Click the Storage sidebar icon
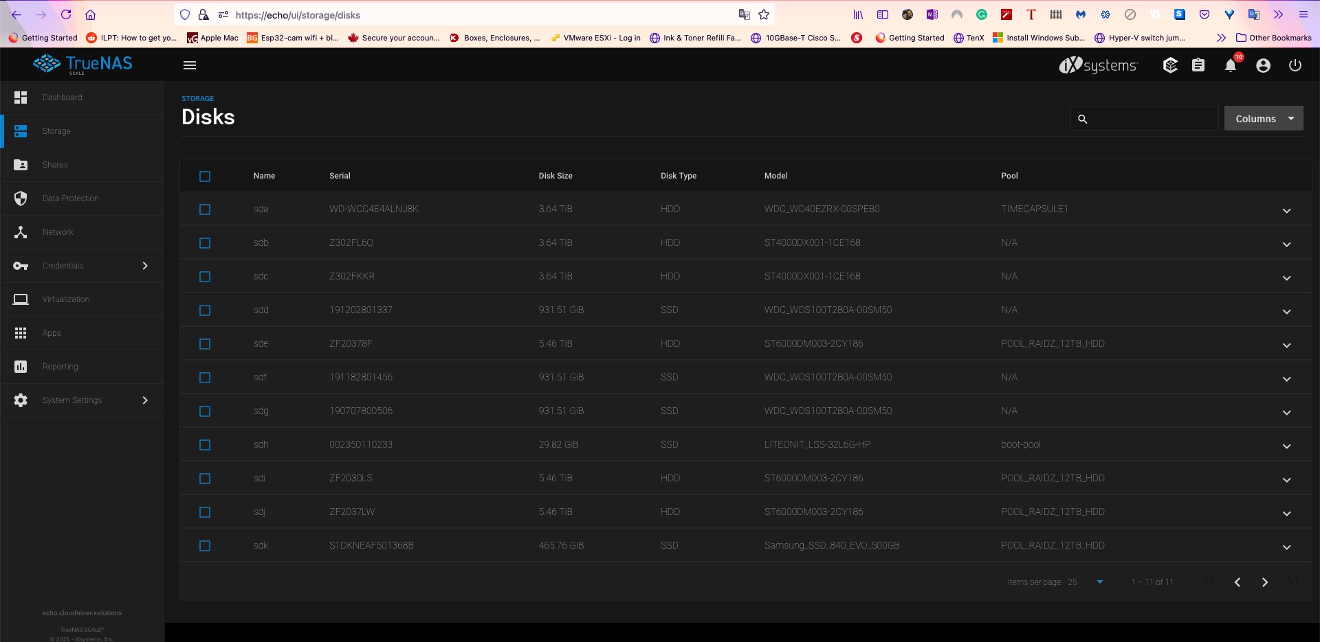The image size is (1320, 642). 21,131
